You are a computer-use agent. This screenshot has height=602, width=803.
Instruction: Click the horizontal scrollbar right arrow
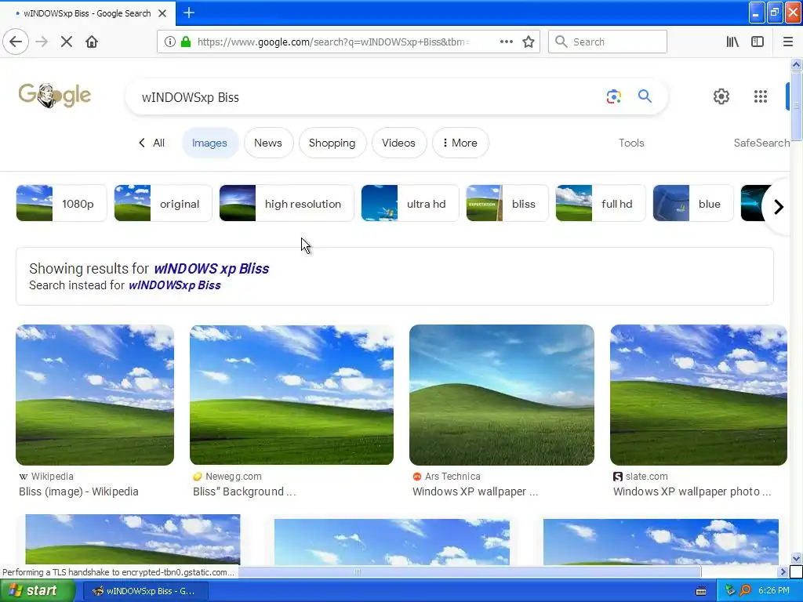783,571
